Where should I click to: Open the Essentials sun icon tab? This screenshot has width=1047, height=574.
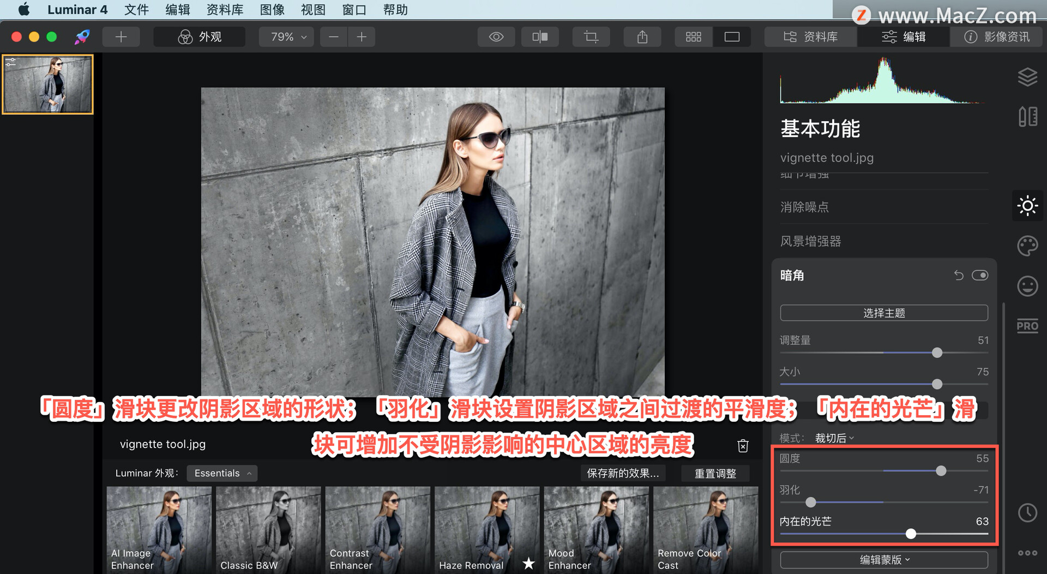(1027, 206)
